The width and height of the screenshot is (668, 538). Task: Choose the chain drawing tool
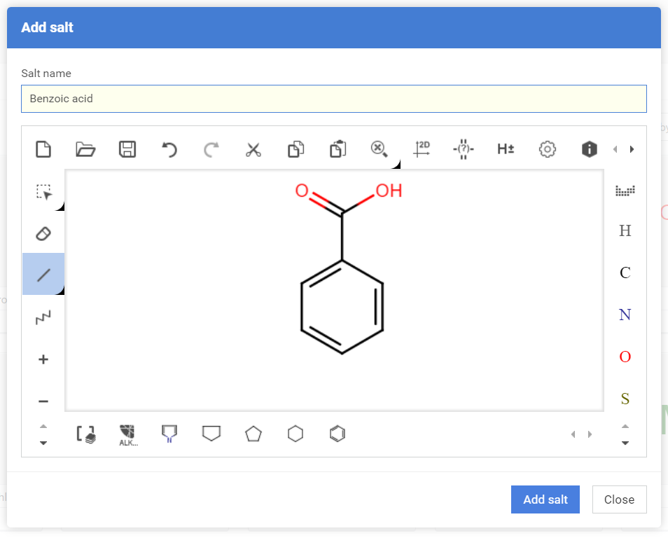point(43,318)
